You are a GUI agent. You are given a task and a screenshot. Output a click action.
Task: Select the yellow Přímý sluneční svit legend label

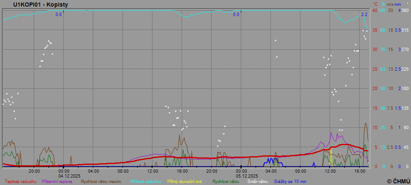(185, 181)
